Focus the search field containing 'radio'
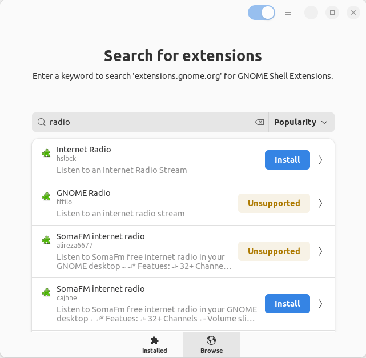Viewport: 366px width, 358px height. 150,122
